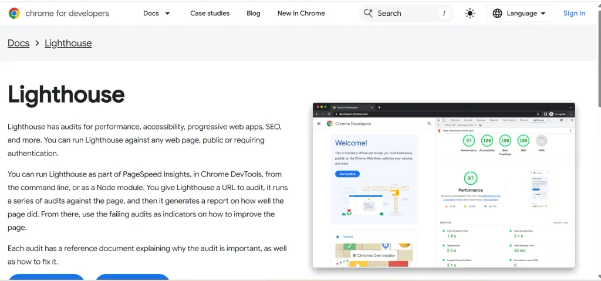This screenshot has width=601, height=281.
Task: Click the SEO score 100 gauge
Action: click(523, 141)
